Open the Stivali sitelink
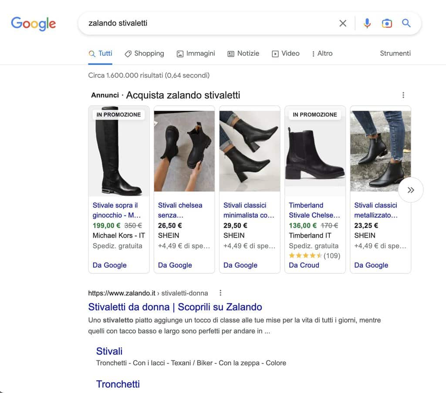446x393 pixels. (109, 351)
